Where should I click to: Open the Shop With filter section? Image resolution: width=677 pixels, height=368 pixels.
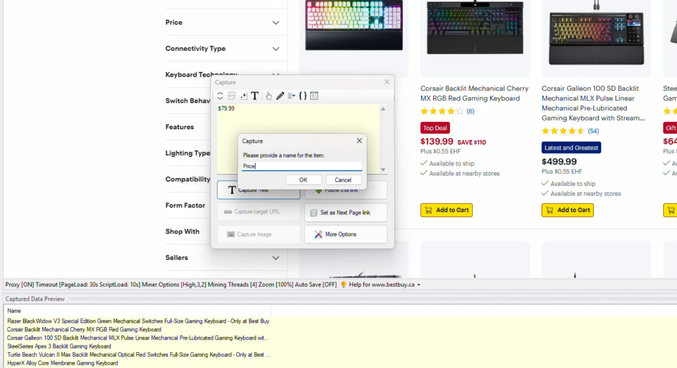pos(182,232)
